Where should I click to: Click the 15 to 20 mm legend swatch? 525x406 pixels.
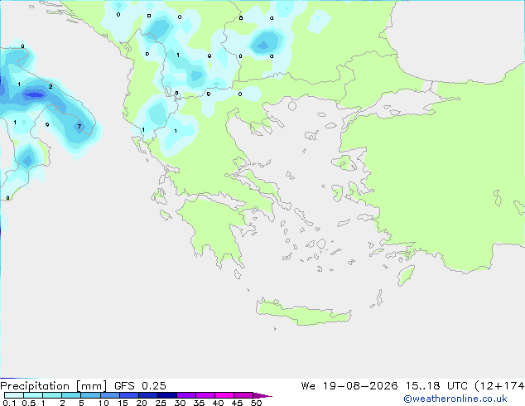coord(129,395)
